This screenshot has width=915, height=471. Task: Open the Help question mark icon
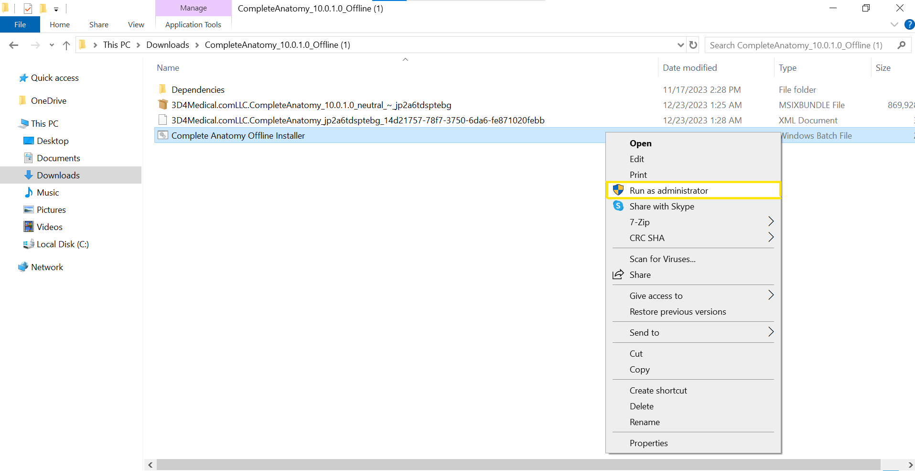tap(909, 24)
